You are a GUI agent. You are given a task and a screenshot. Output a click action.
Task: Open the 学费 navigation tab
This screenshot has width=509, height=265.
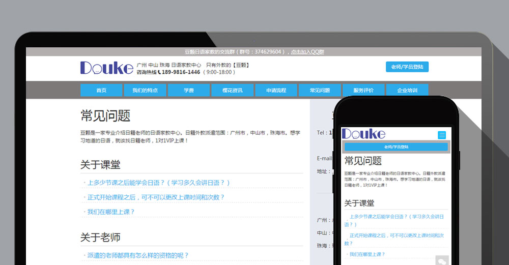pyautogui.click(x=189, y=90)
